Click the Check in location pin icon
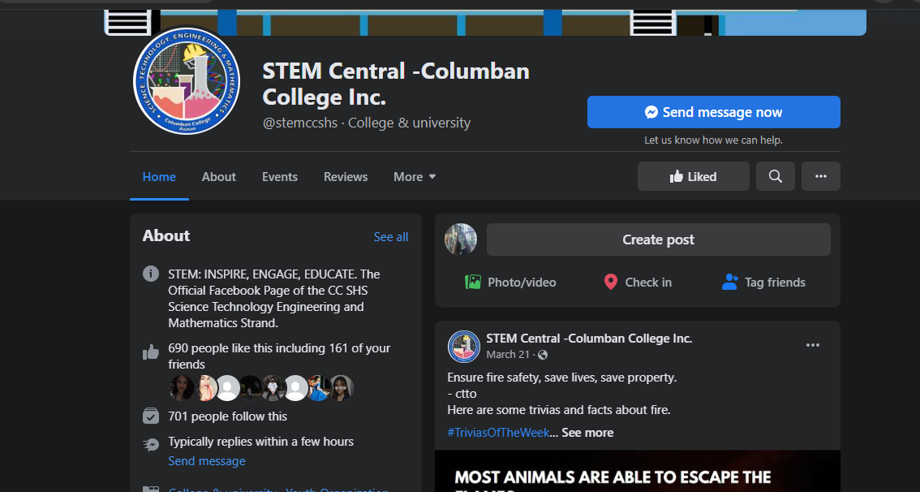 point(611,283)
